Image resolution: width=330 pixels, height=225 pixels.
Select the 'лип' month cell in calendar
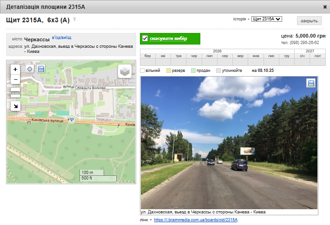[x=210, y=62]
